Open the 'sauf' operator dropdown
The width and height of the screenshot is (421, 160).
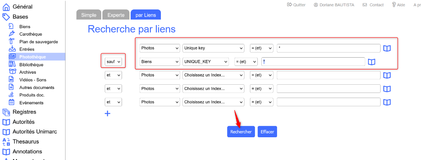(x=113, y=62)
